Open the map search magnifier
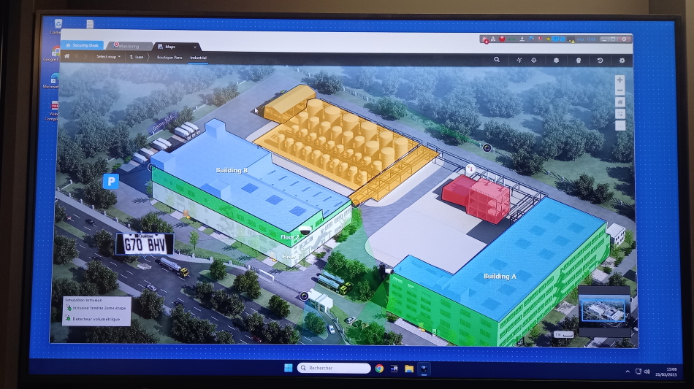The height and width of the screenshot is (389, 694). tap(497, 59)
